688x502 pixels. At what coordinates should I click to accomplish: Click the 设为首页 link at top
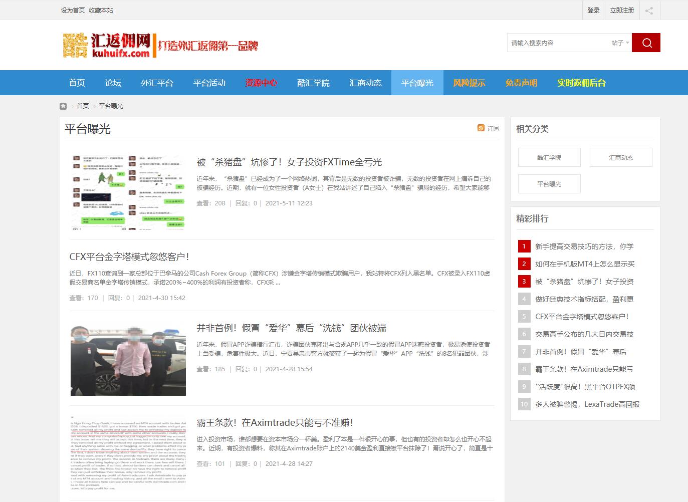[73, 11]
